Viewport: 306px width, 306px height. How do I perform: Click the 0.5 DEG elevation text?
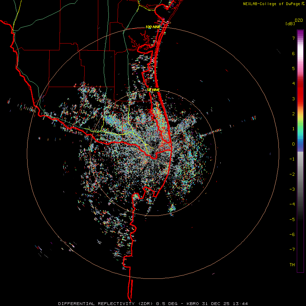click(167, 304)
